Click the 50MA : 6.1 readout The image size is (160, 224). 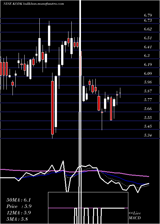pos(19,200)
